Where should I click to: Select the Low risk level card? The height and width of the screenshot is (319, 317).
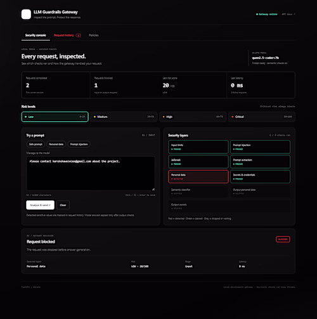[x=55, y=117]
